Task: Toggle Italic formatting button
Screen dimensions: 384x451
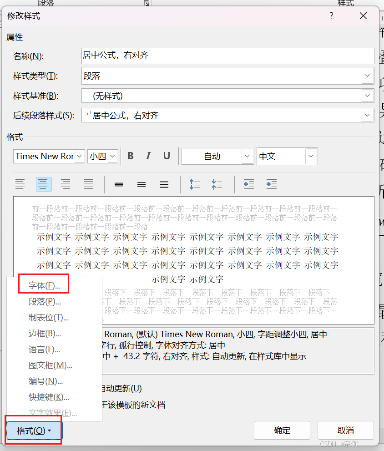Action: point(148,156)
